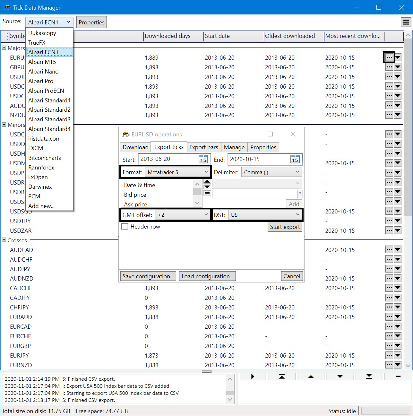The image size is (413, 416).
Task: Click the Oldest downloaded column header
Action: [294, 36]
